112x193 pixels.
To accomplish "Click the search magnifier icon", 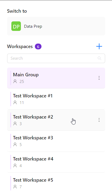I will (99, 58).
